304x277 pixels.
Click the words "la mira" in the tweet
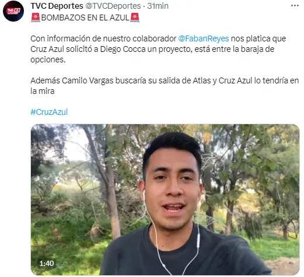(43, 91)
